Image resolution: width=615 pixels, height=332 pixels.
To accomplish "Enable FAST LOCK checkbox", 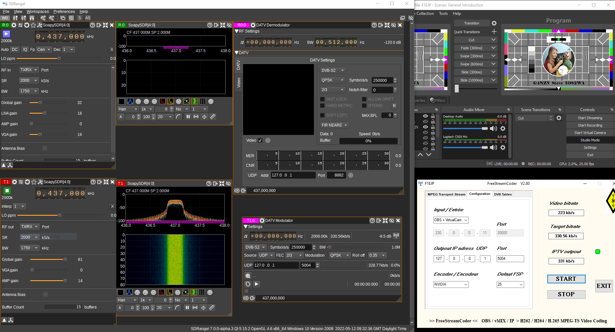I will [322, 99].
